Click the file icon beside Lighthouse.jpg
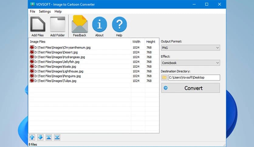254x147 pixels. 32,71
